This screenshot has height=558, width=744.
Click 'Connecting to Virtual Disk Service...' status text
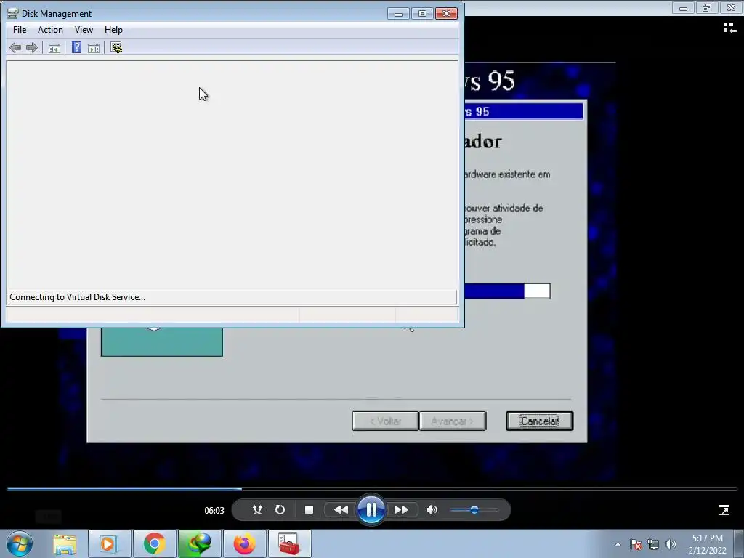[77, 297]
